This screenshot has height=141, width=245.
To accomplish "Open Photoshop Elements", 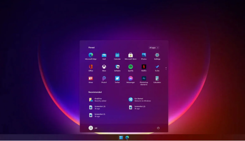I will (144, 79).
